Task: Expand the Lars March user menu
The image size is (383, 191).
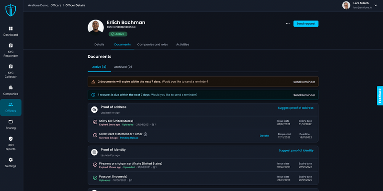Action: click(376, 5)
